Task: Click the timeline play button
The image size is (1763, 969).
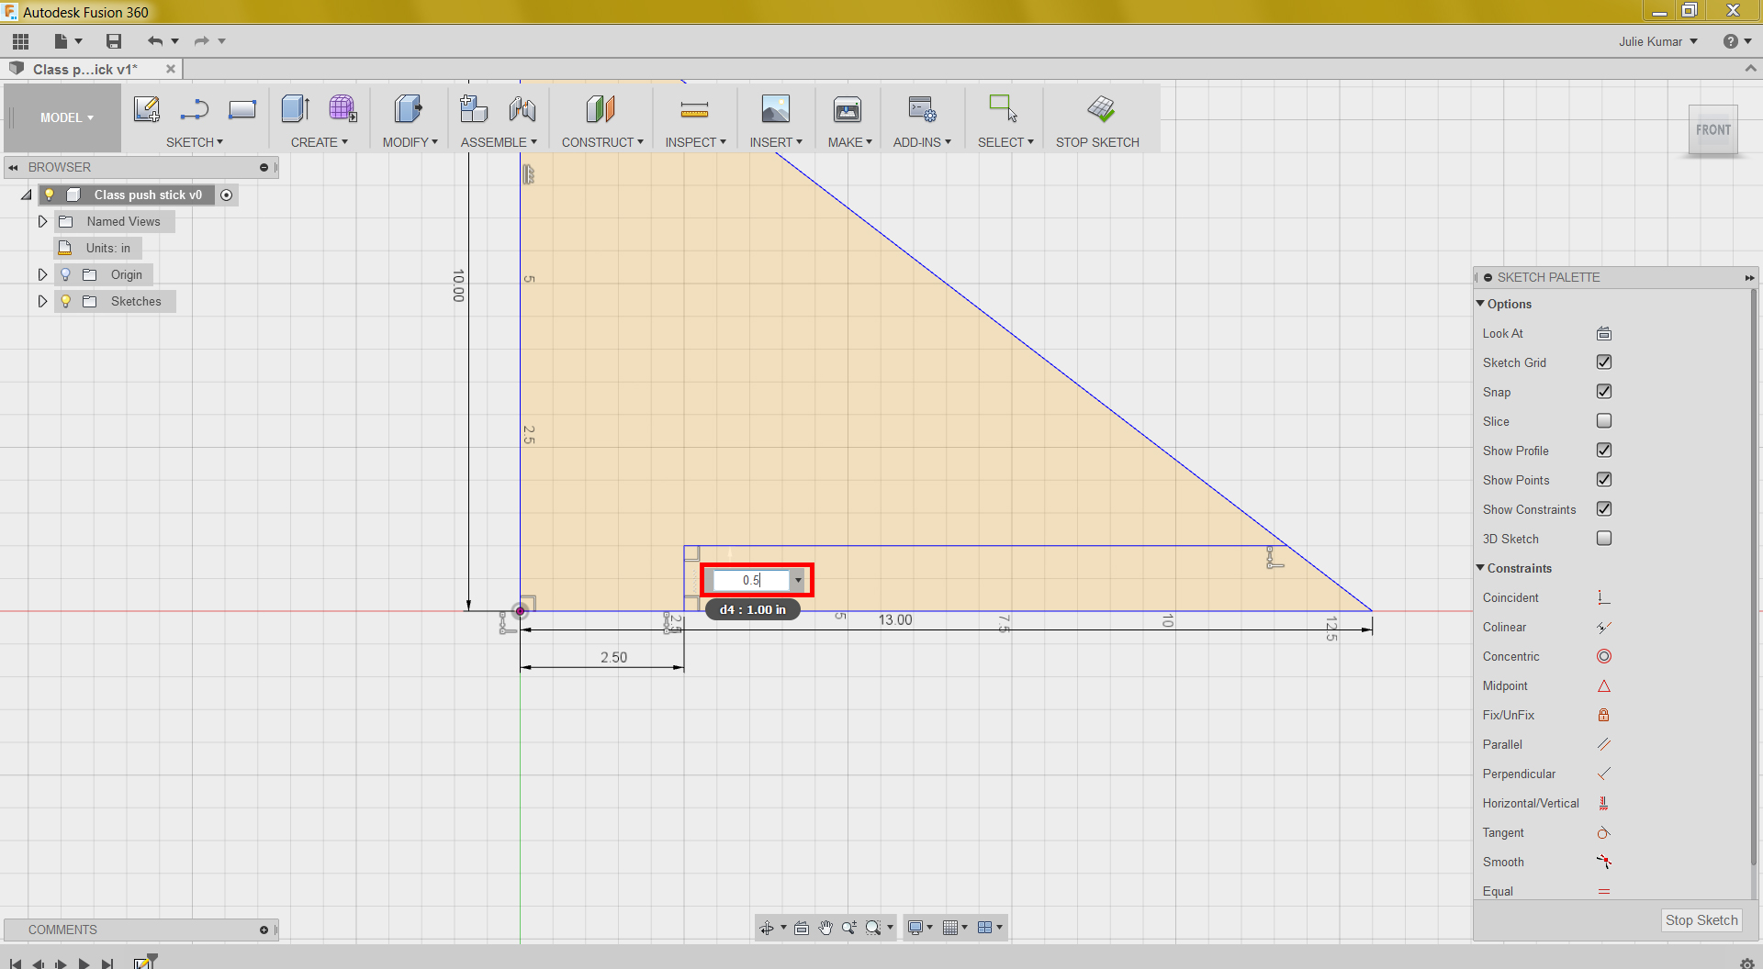Action: point(84,963)
